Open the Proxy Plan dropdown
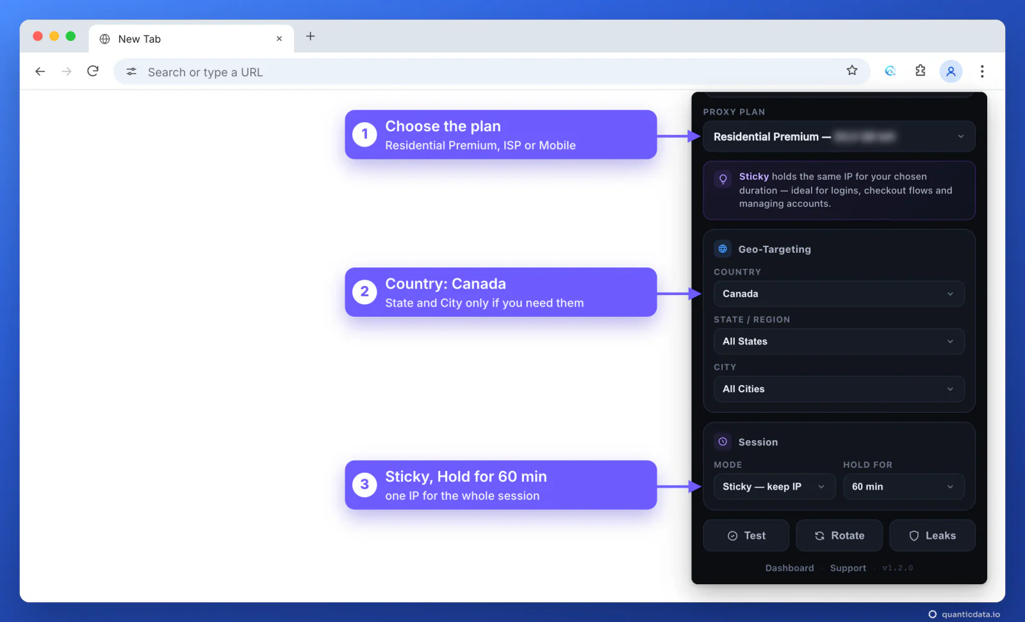The height and width of the screenshot is (622, 1025). tap(839, 136)
